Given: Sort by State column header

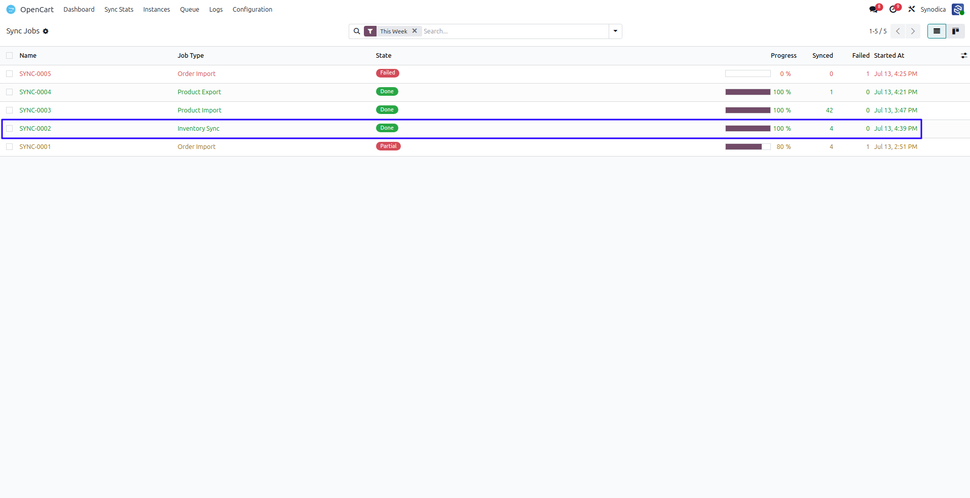Looking at the screenshot, I should tap(384, 56).
